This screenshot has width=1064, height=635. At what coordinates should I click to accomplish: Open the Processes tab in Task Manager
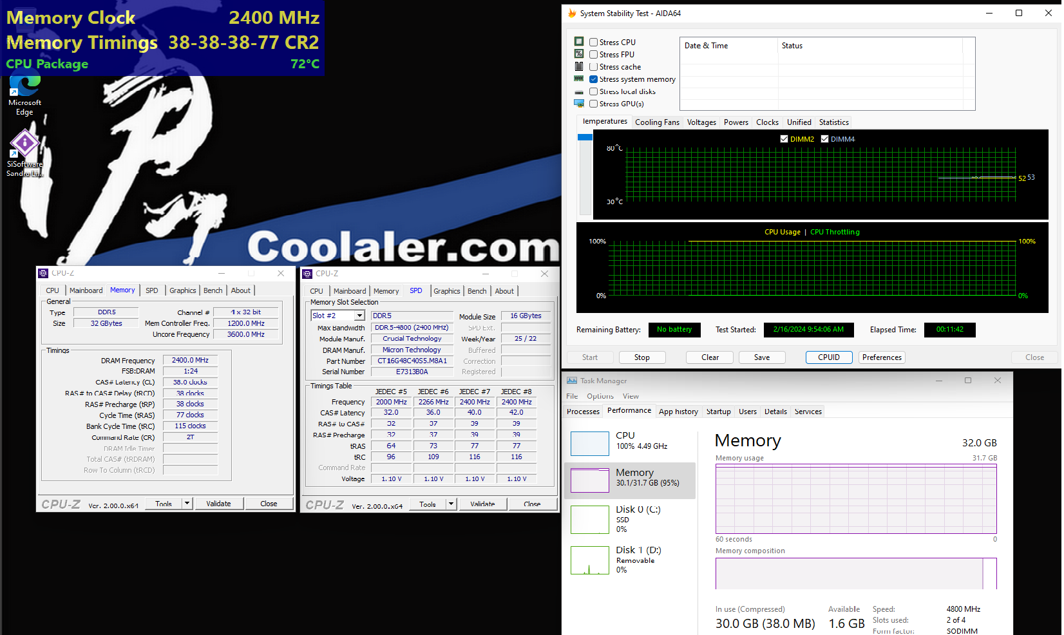pyautogui.click(x=583, y=412)
